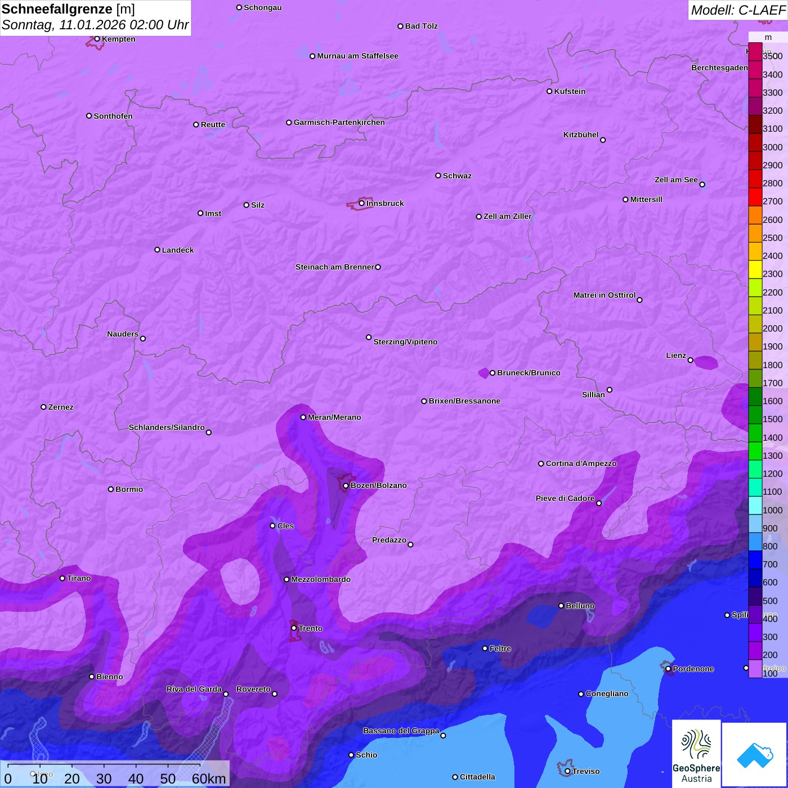This screenshot has height=788, width=788.
Task: Click the 'Mittersill' label
Action: click(x=646, y=199)
